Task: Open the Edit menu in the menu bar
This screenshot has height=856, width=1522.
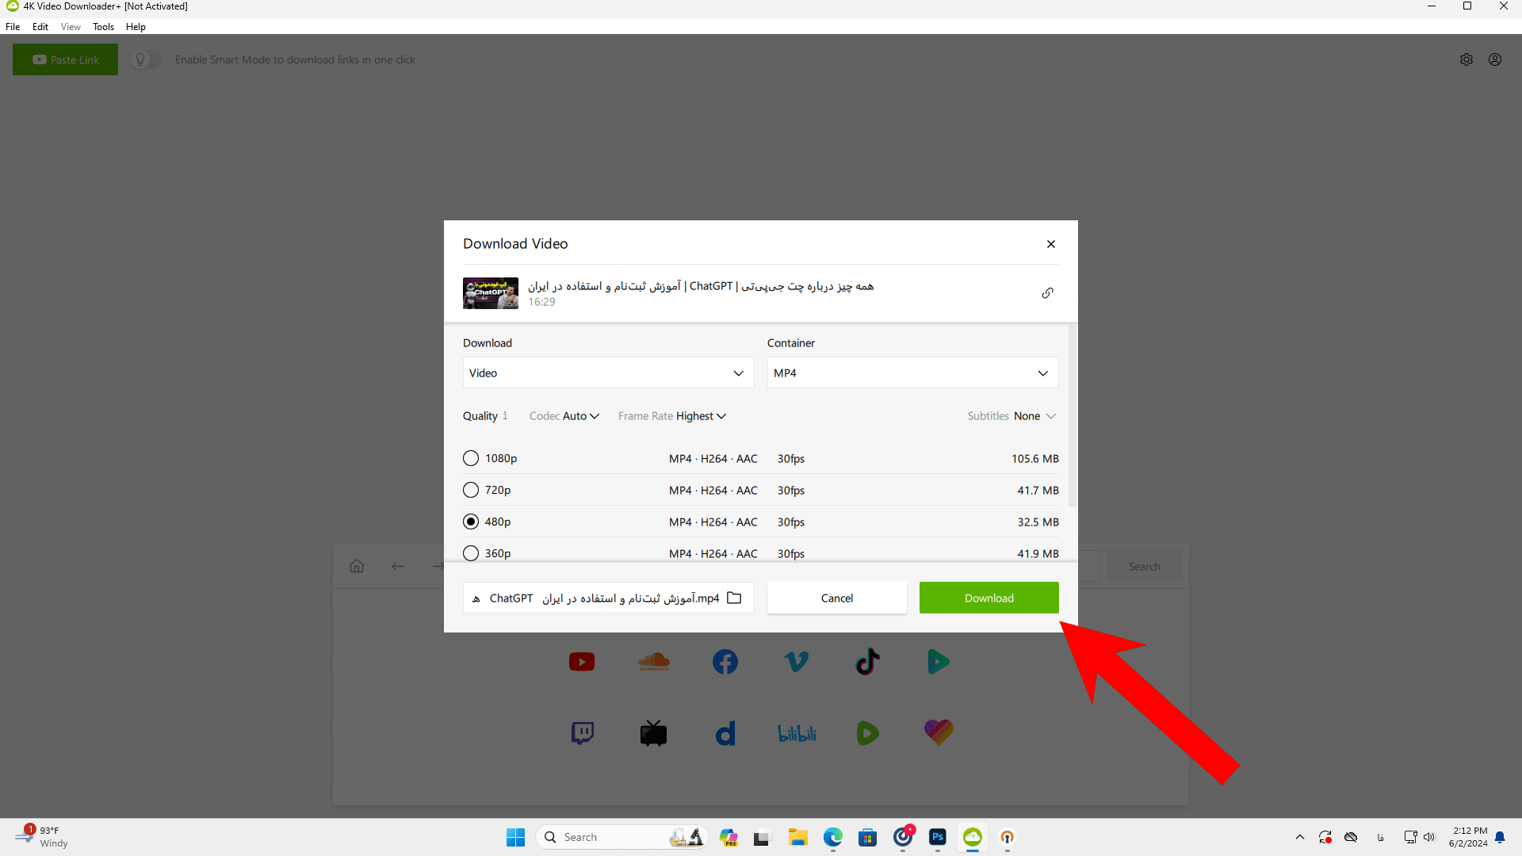Action: coord(39,26)
